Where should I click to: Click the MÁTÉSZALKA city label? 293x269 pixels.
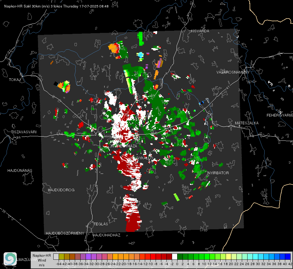247,123
